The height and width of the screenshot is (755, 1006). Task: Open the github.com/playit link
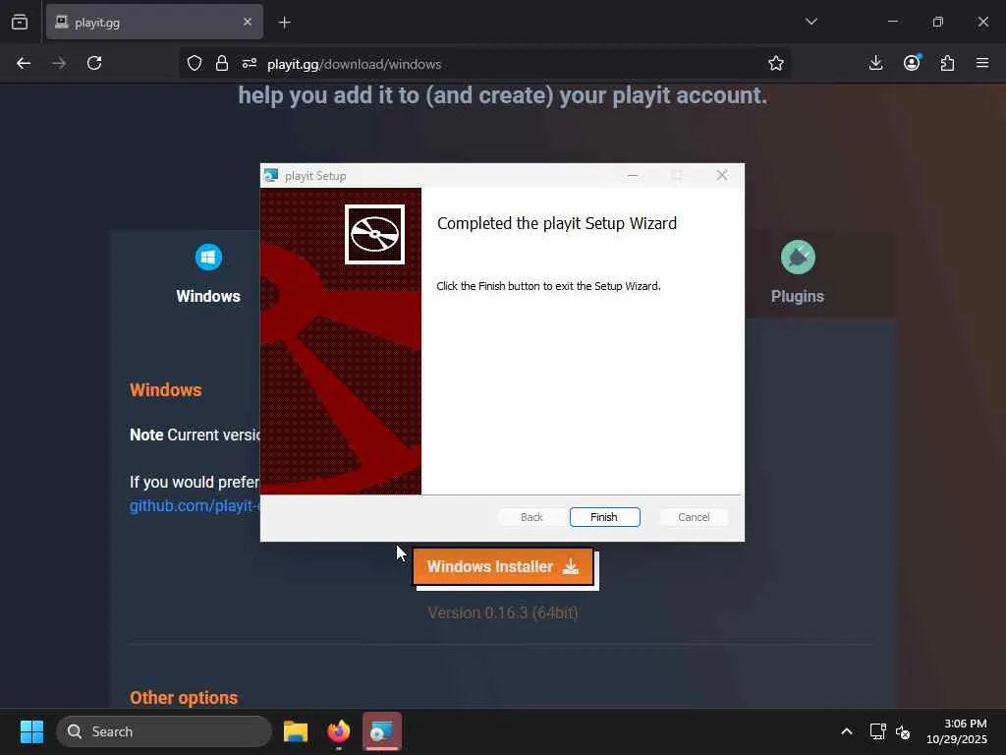tap(196, 506)
